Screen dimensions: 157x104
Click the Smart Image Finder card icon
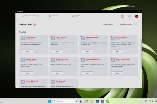[113, 60]
